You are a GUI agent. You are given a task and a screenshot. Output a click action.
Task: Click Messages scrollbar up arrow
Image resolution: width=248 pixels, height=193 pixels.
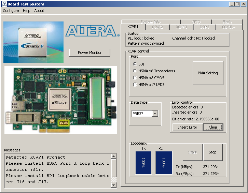[x=113, y=157]
